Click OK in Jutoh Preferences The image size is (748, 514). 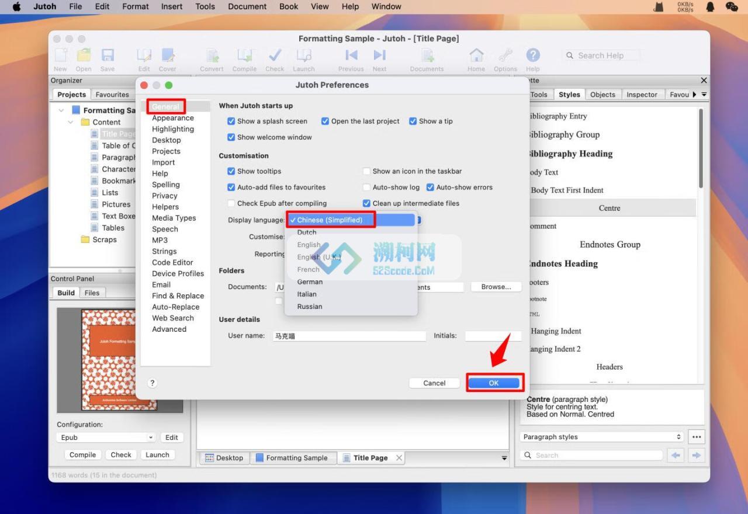click(x=494, y=383)
